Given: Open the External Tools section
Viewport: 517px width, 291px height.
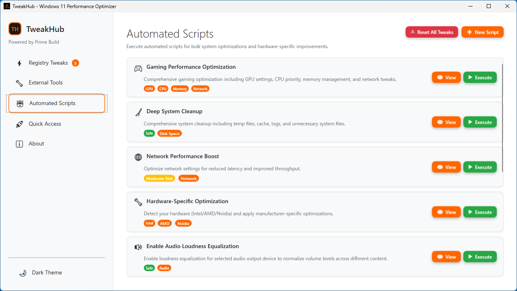Looking at the screenshot, I should tap(46, 83).
